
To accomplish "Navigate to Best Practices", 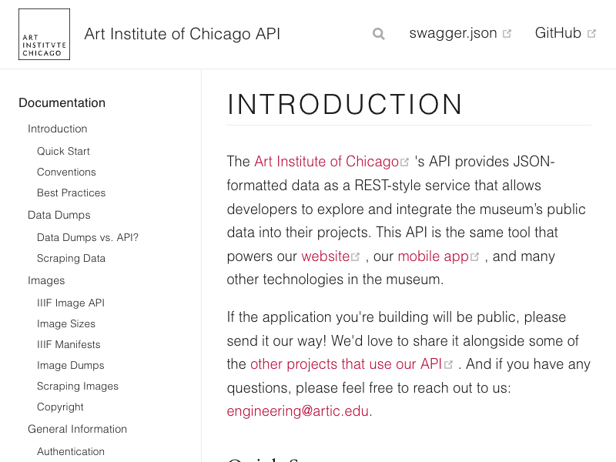I will (x=71, y=193).
